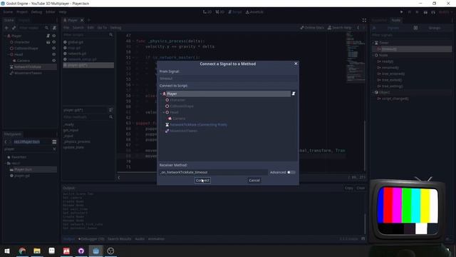The image size is (456, 257).
Task: Collapse Object signals group
Action: (373, 92)
